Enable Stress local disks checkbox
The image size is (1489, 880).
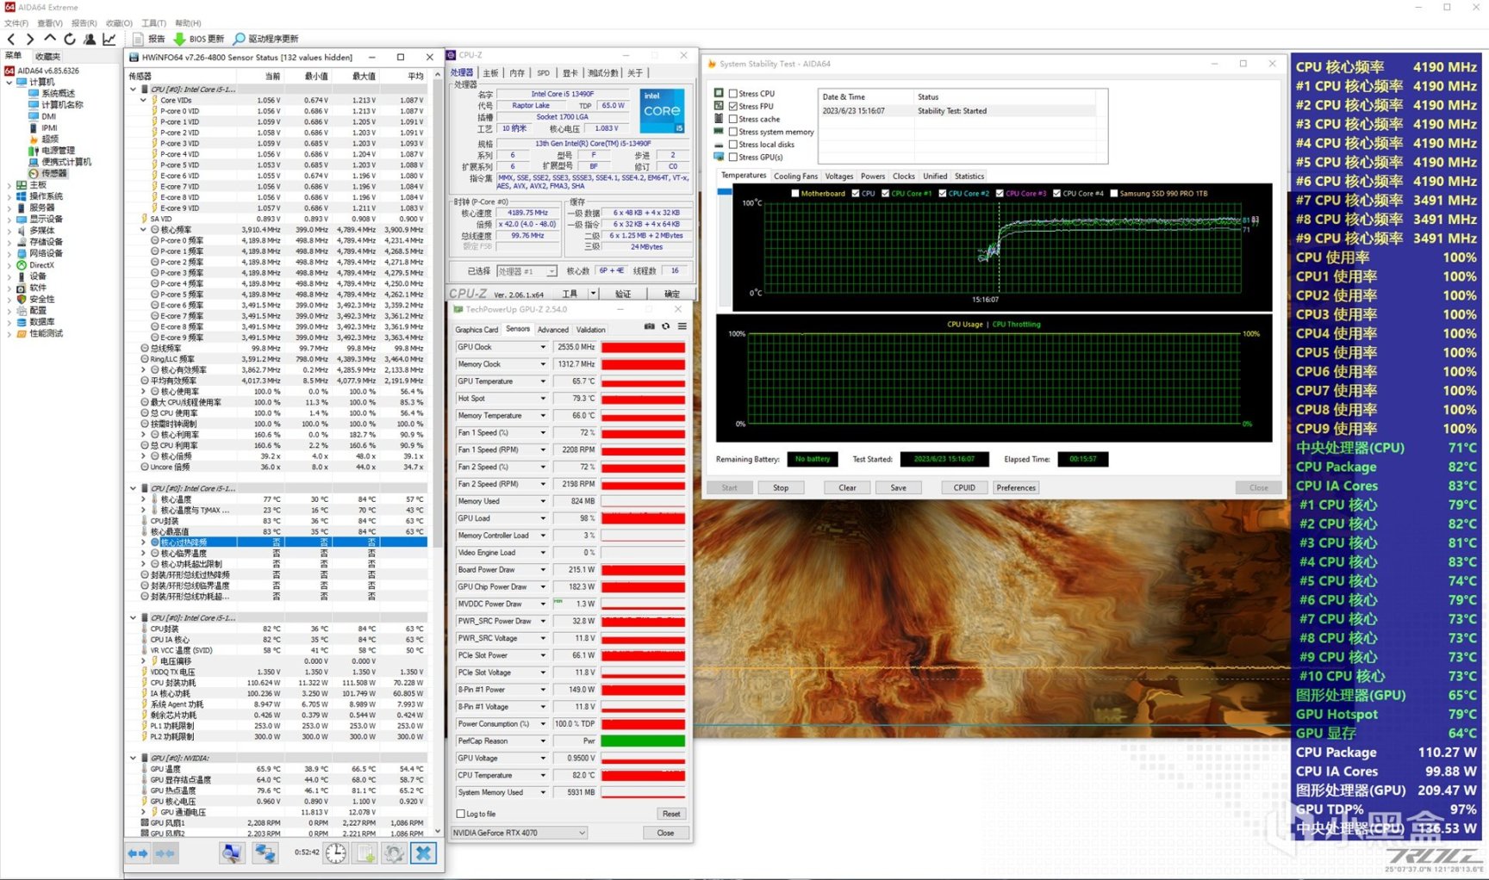pos(732,145)
